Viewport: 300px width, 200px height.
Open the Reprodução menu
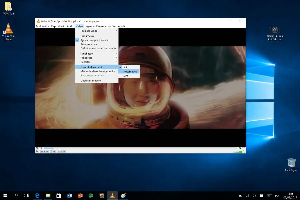pos(58,26)
